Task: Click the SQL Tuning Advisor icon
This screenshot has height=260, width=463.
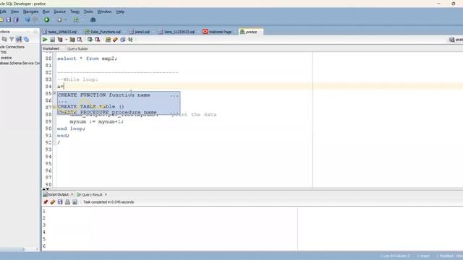Action: click(80, 40)
